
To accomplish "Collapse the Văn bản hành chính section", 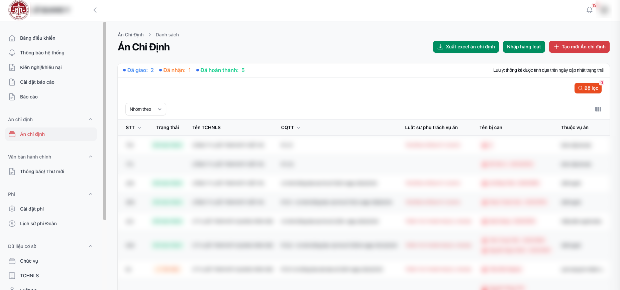I will 90,157.
